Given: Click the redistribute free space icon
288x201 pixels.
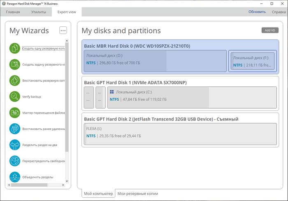Looking at the screenshot, I should (x=15, y=161).
